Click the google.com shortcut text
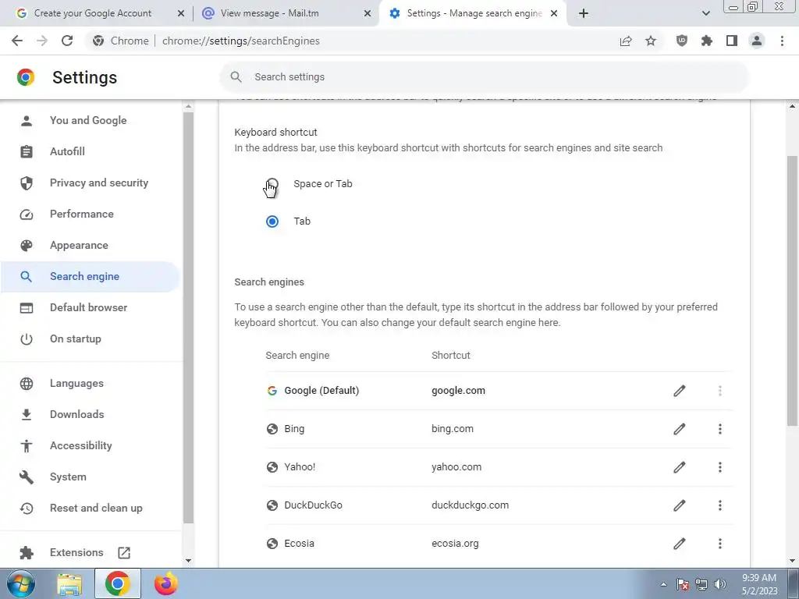Image resolution: width=799 pixels, height=599 pixels. coord(458,391)
